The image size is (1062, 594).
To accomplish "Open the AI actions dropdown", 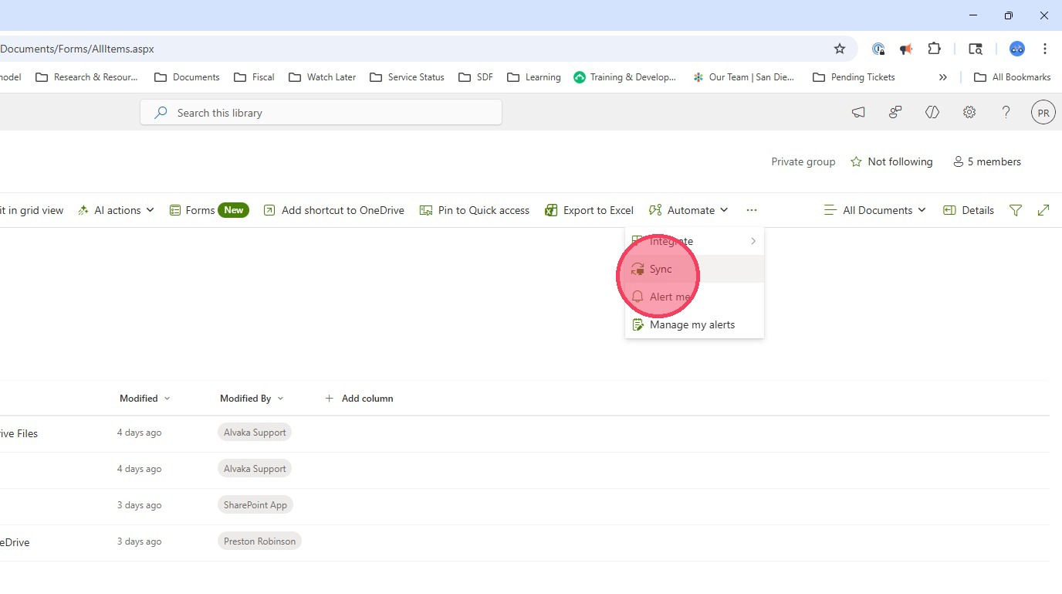I will pos(116,210).
